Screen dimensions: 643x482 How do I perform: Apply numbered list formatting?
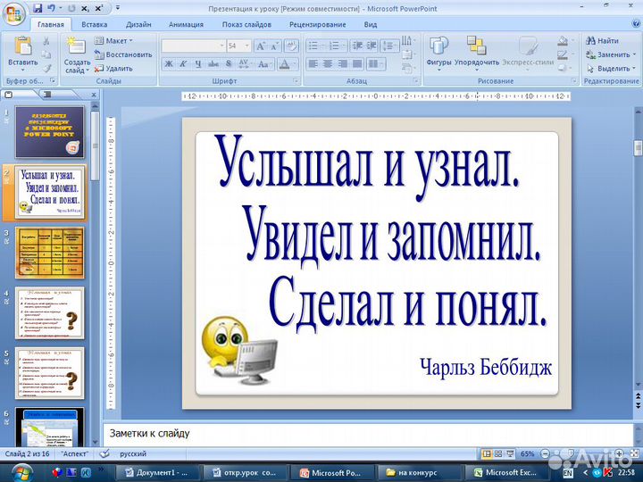click(x=334, y=46)
